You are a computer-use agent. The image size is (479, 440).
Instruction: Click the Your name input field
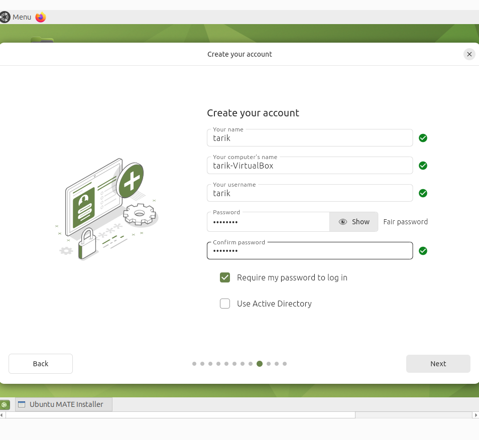[x=310, y=137]
